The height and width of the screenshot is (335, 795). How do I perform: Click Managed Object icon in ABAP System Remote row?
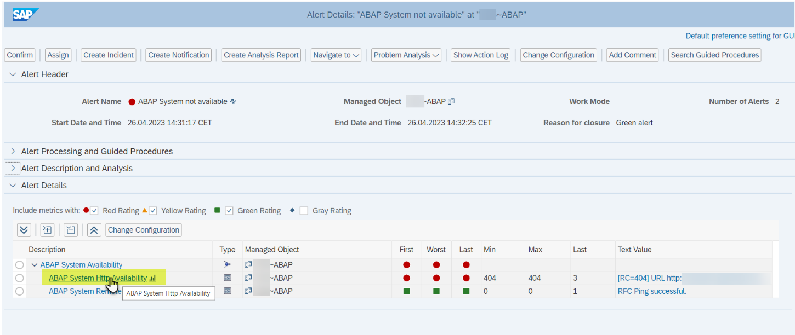point(248,291)
